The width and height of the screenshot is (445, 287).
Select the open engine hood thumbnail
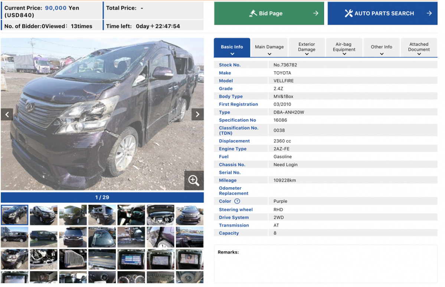pyautogui.click(x=160, y=215)
